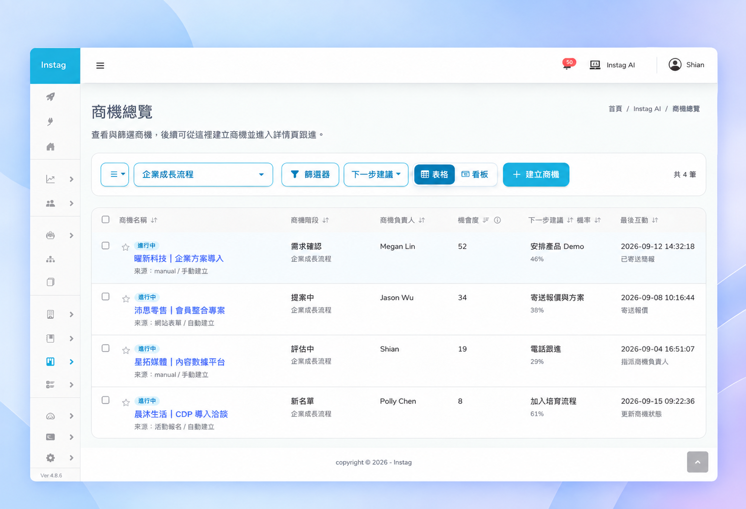
Task: Open the copy documents sidebar icon
Action: (x=50, y=282)
